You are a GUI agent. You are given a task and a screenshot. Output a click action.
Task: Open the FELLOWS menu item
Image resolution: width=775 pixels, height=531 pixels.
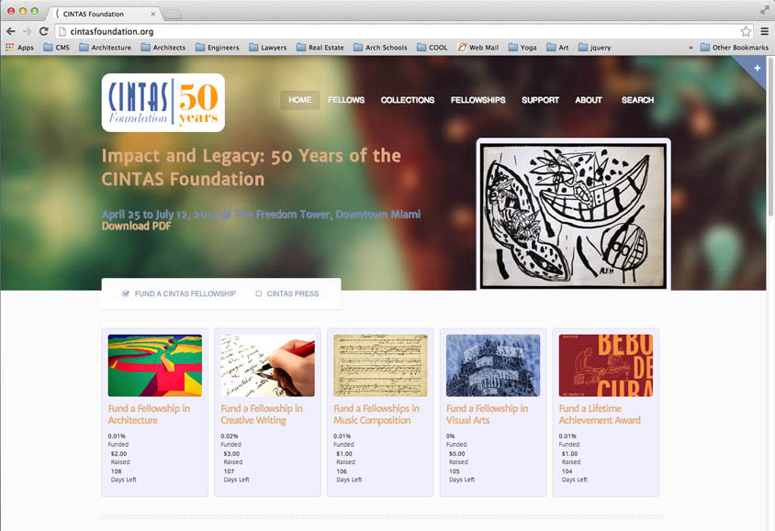tap(346, 100)
